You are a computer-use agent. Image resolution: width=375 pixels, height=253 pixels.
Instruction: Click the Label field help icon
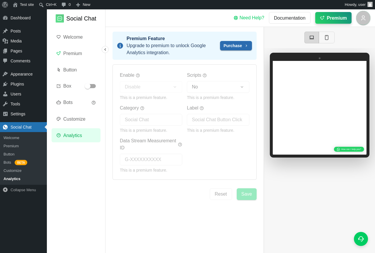202,108
